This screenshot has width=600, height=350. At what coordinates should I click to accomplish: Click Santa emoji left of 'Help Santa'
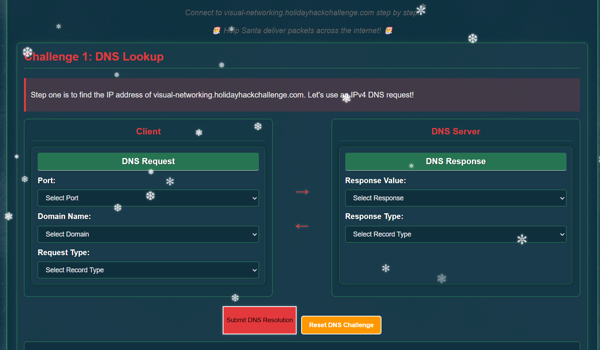pos(217,30)
